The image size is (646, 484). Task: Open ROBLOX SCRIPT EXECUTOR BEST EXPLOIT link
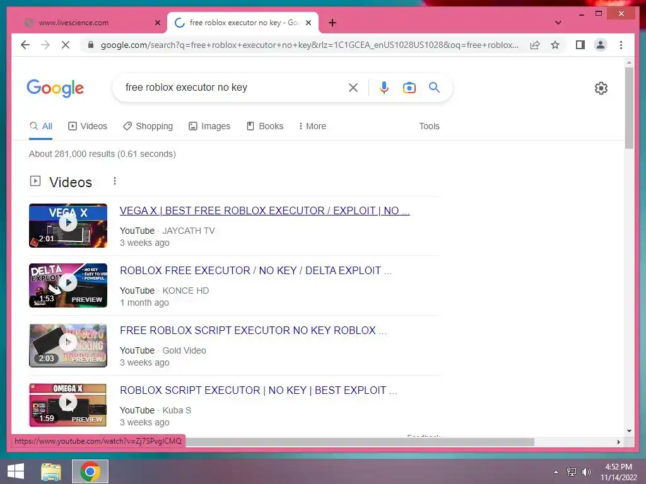pos(259,390)
